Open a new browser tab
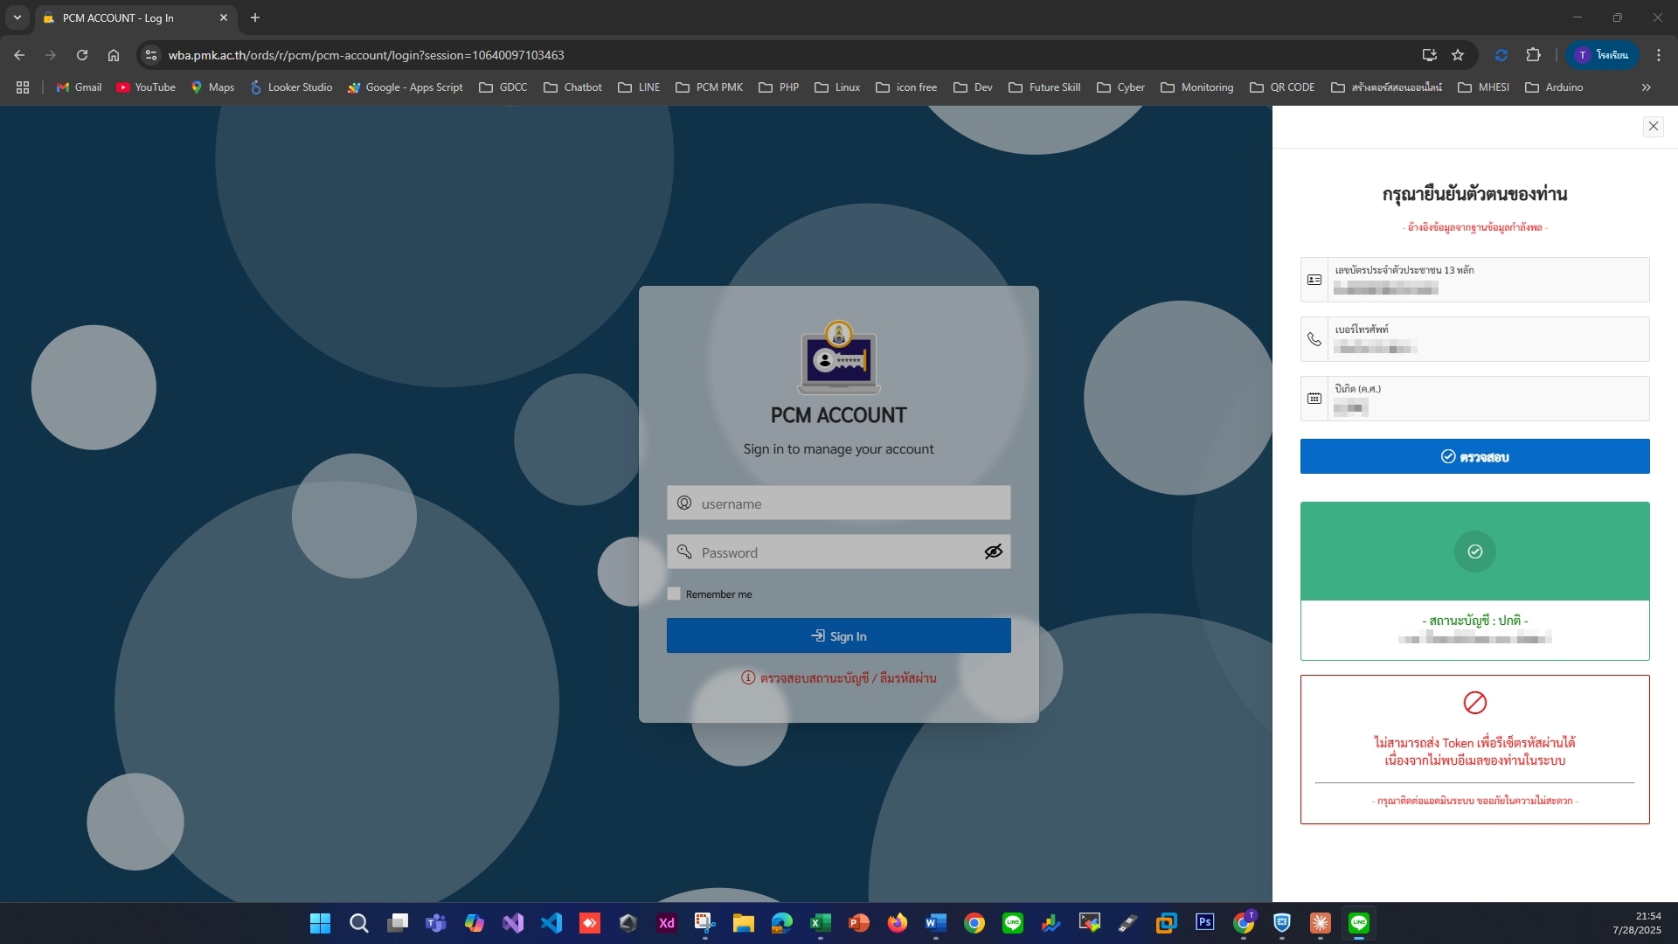 255,17
